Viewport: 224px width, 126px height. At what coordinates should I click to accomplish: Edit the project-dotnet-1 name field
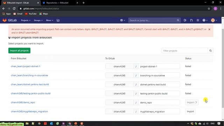tap(159, 66)
